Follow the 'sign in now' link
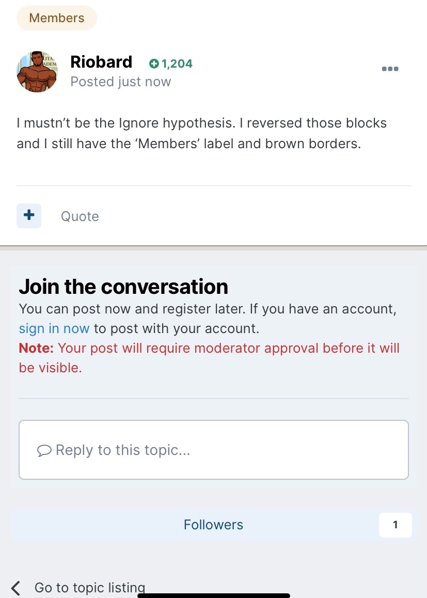The height and width of the screenshot is (598, 427). tap(54, 328)
